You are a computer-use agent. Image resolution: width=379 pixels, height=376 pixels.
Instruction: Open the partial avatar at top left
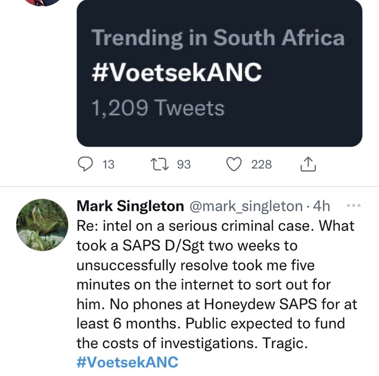click(43, 3)
